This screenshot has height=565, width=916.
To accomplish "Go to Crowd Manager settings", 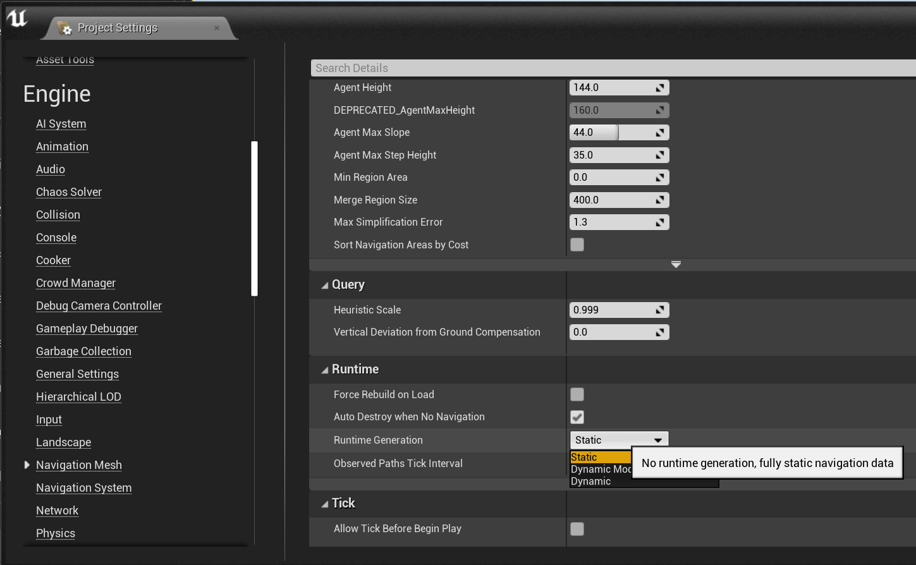I will pos(76,283).
